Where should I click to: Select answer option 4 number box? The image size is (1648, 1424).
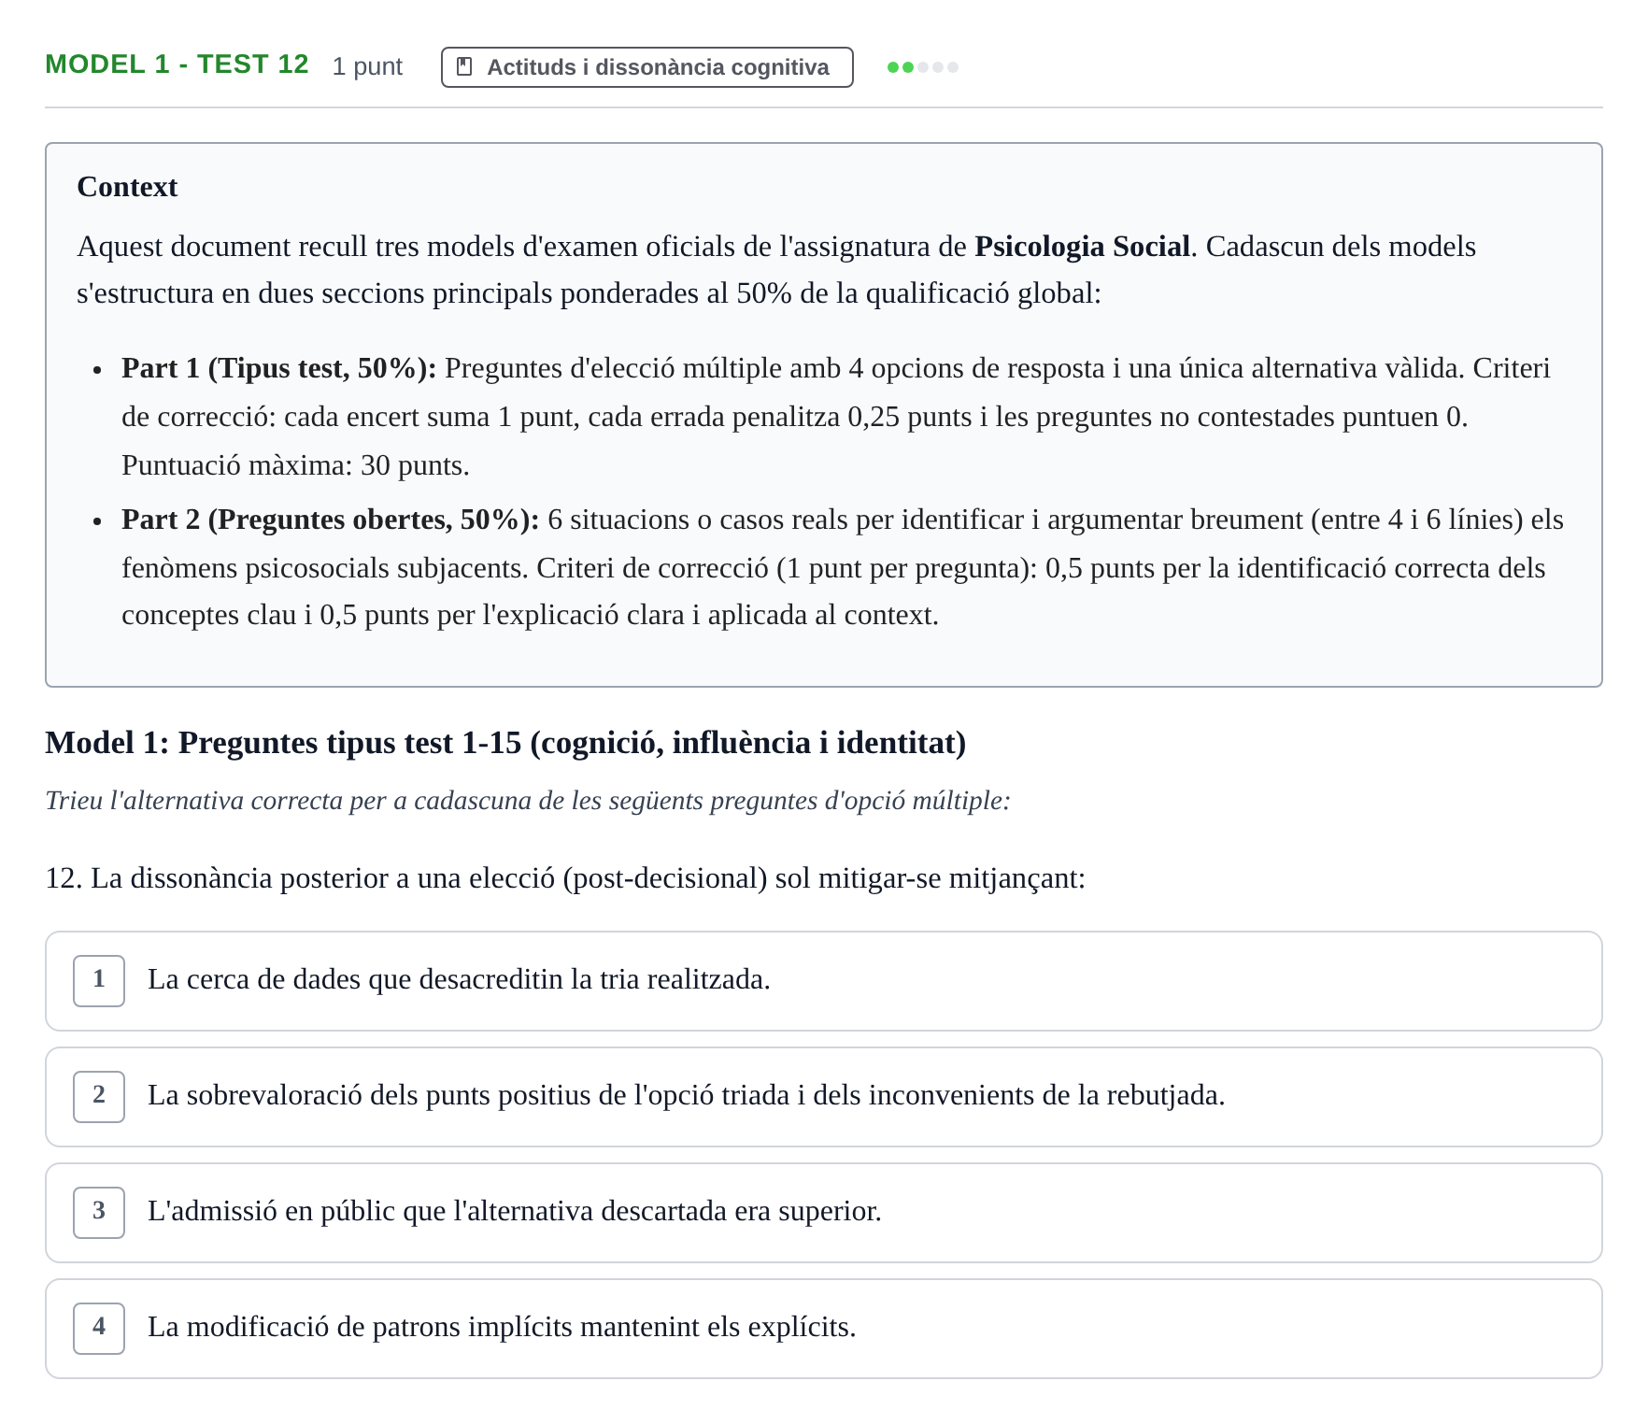point(99,1328)
